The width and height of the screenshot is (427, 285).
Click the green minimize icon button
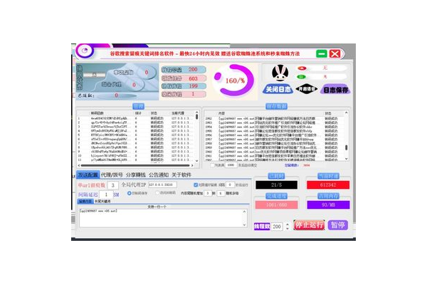[320, 53]
